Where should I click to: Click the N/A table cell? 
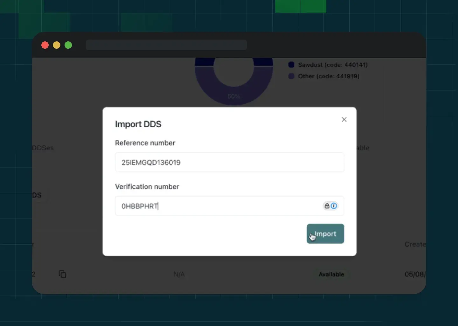(x=179, y=274)
